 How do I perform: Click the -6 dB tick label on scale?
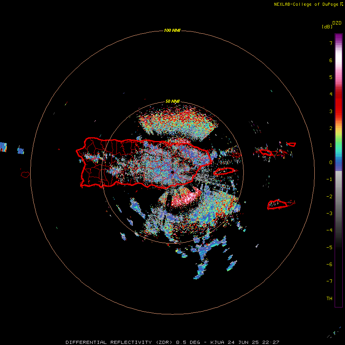pyautogui.click(x=329, y=264)
